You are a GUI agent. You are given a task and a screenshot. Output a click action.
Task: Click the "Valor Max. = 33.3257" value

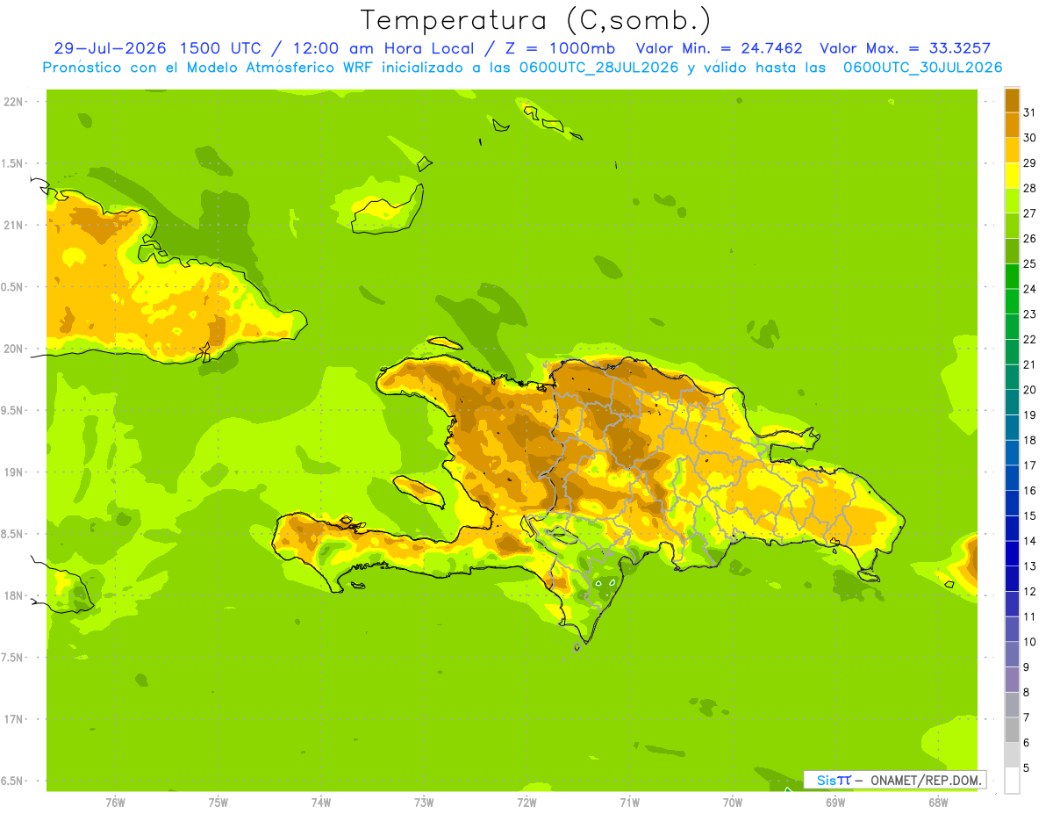906,48
